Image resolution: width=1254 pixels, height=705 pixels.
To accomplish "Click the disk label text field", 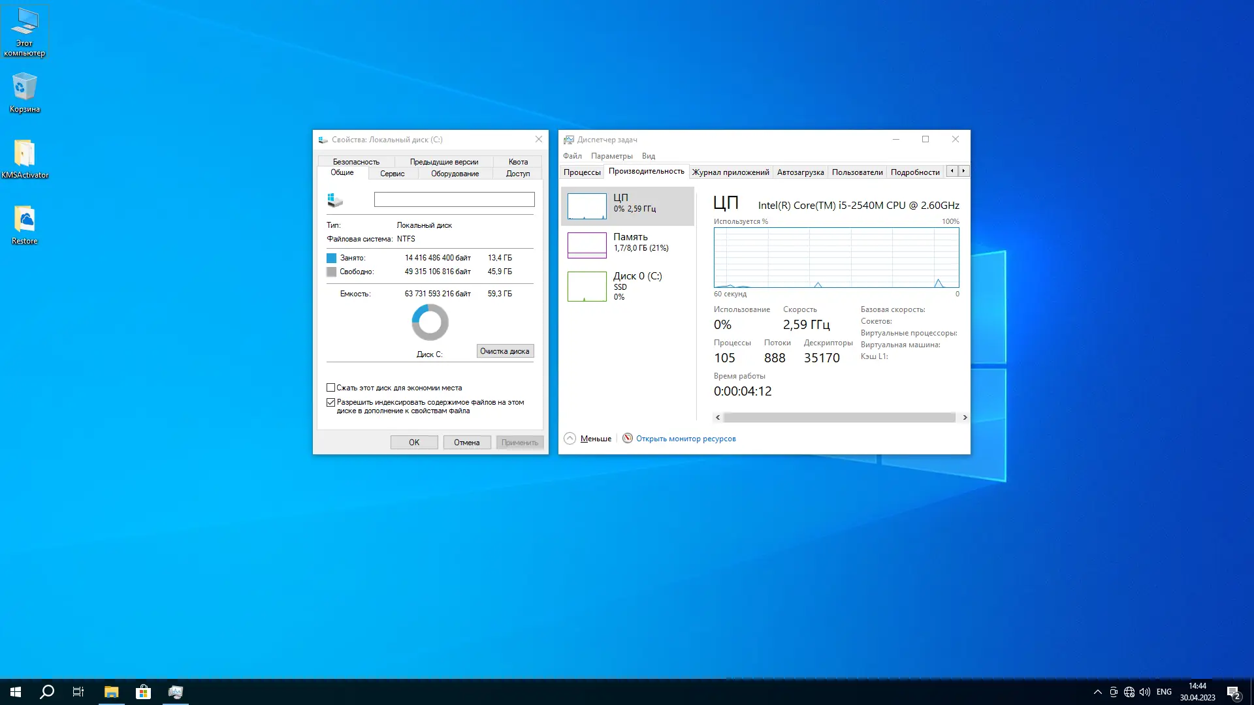I will click(x=454, y=199).
